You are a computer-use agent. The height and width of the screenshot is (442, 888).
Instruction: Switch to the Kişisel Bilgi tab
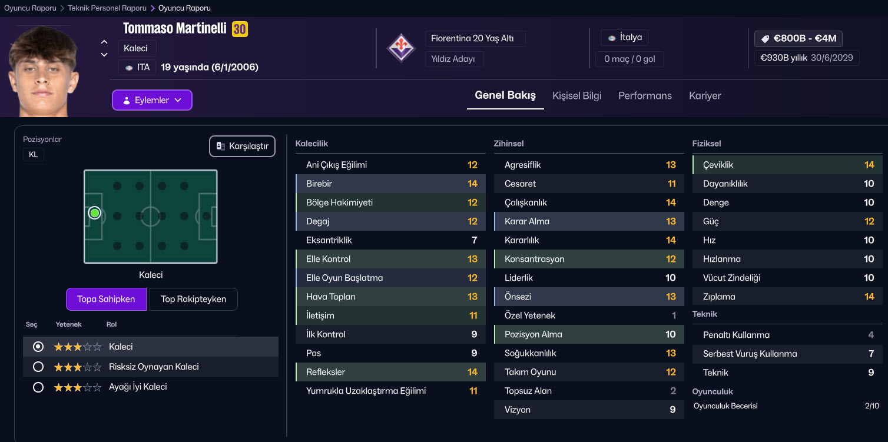(576, 95)
